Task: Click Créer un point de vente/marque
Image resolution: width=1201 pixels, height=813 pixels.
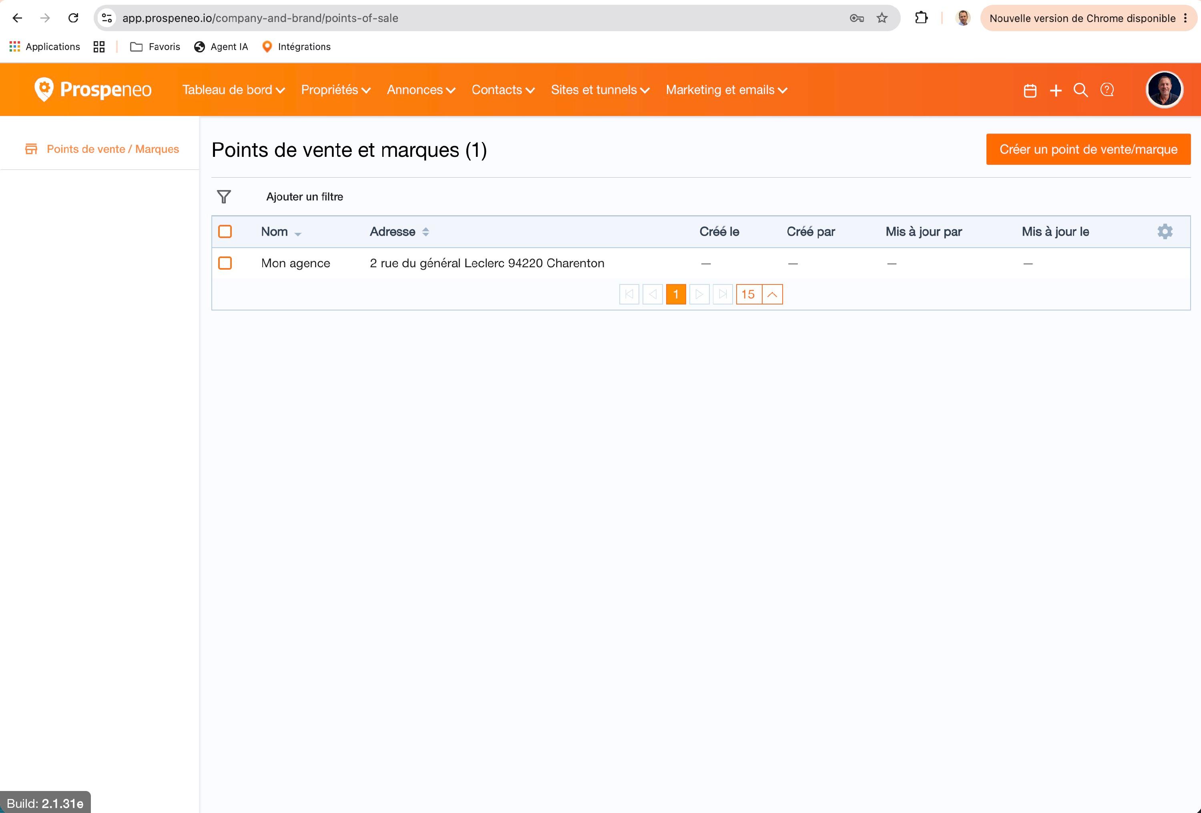Action: [x=1089, y=149]
